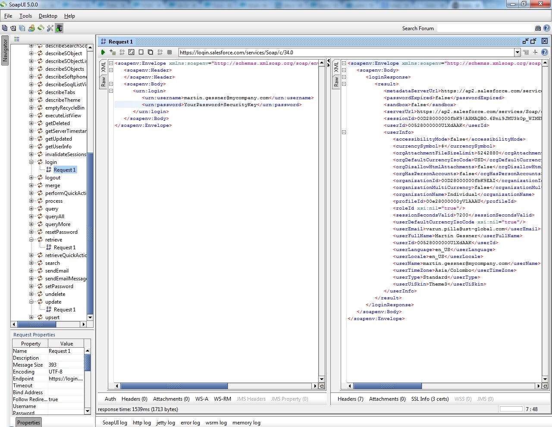Click the Trial user icon in main toolbar

click(31, 28)
